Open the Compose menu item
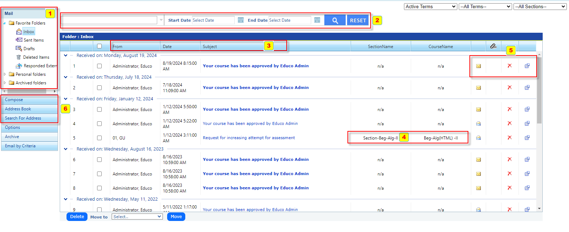 [x=14, y=100]
